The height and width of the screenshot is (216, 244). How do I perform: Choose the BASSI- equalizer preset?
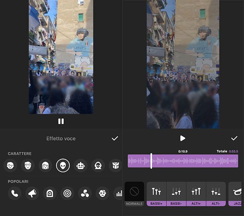[x=176, y=194]
